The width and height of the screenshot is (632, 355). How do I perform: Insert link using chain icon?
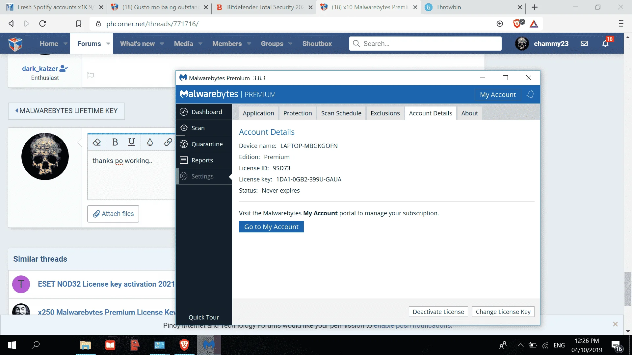[x=168, y=142]
